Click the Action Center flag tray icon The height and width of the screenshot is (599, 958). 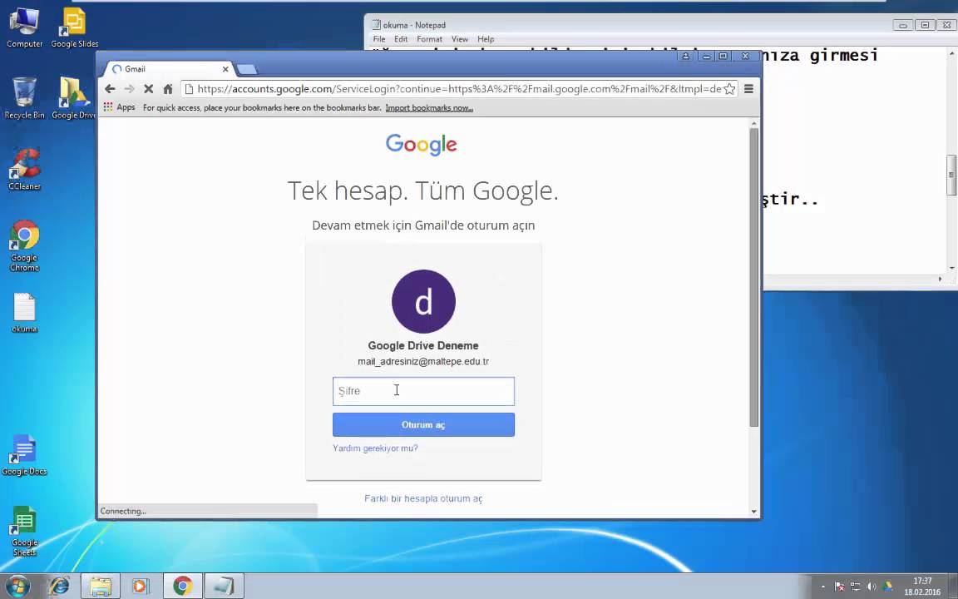tap(839, 587)
